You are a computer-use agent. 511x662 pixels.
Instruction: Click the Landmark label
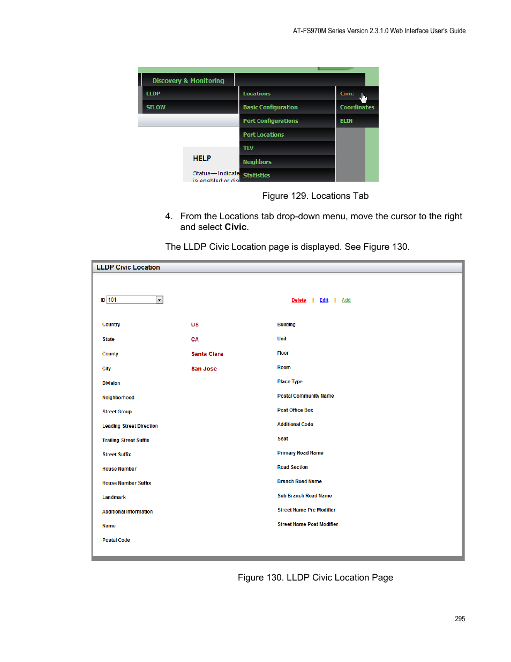[x=114, y=497]
